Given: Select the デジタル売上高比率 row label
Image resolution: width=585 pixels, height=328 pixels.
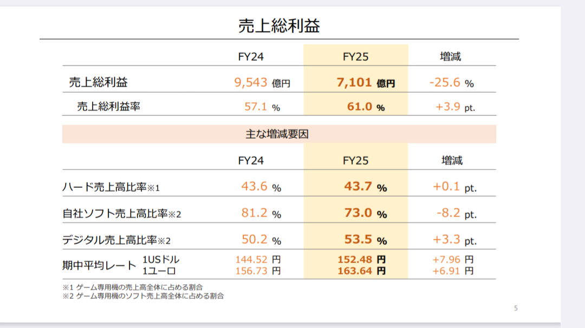Looking at the screenshot, I should [x=116, y=240].
